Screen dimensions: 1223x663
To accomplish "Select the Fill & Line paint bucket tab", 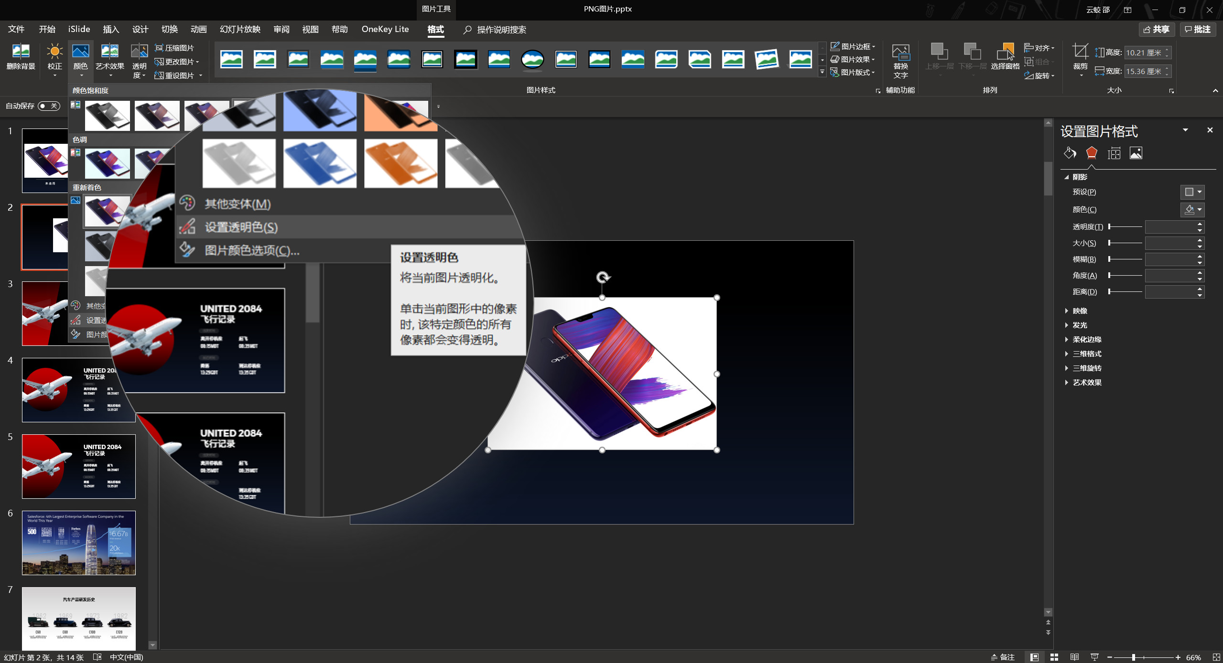I will (1070, 153).
